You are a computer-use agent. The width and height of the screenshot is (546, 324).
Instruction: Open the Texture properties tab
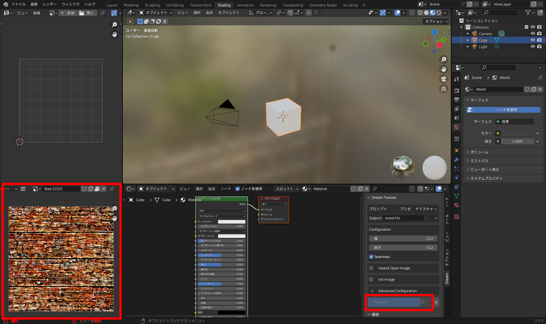[457, 217]
